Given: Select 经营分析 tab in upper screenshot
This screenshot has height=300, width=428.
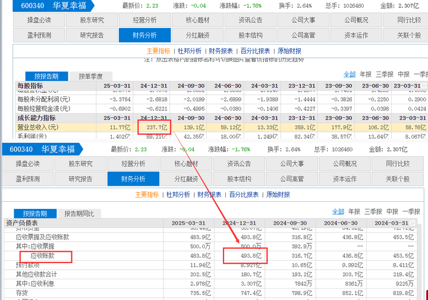Looking at the screenshot, I should (x=144, y=20).
